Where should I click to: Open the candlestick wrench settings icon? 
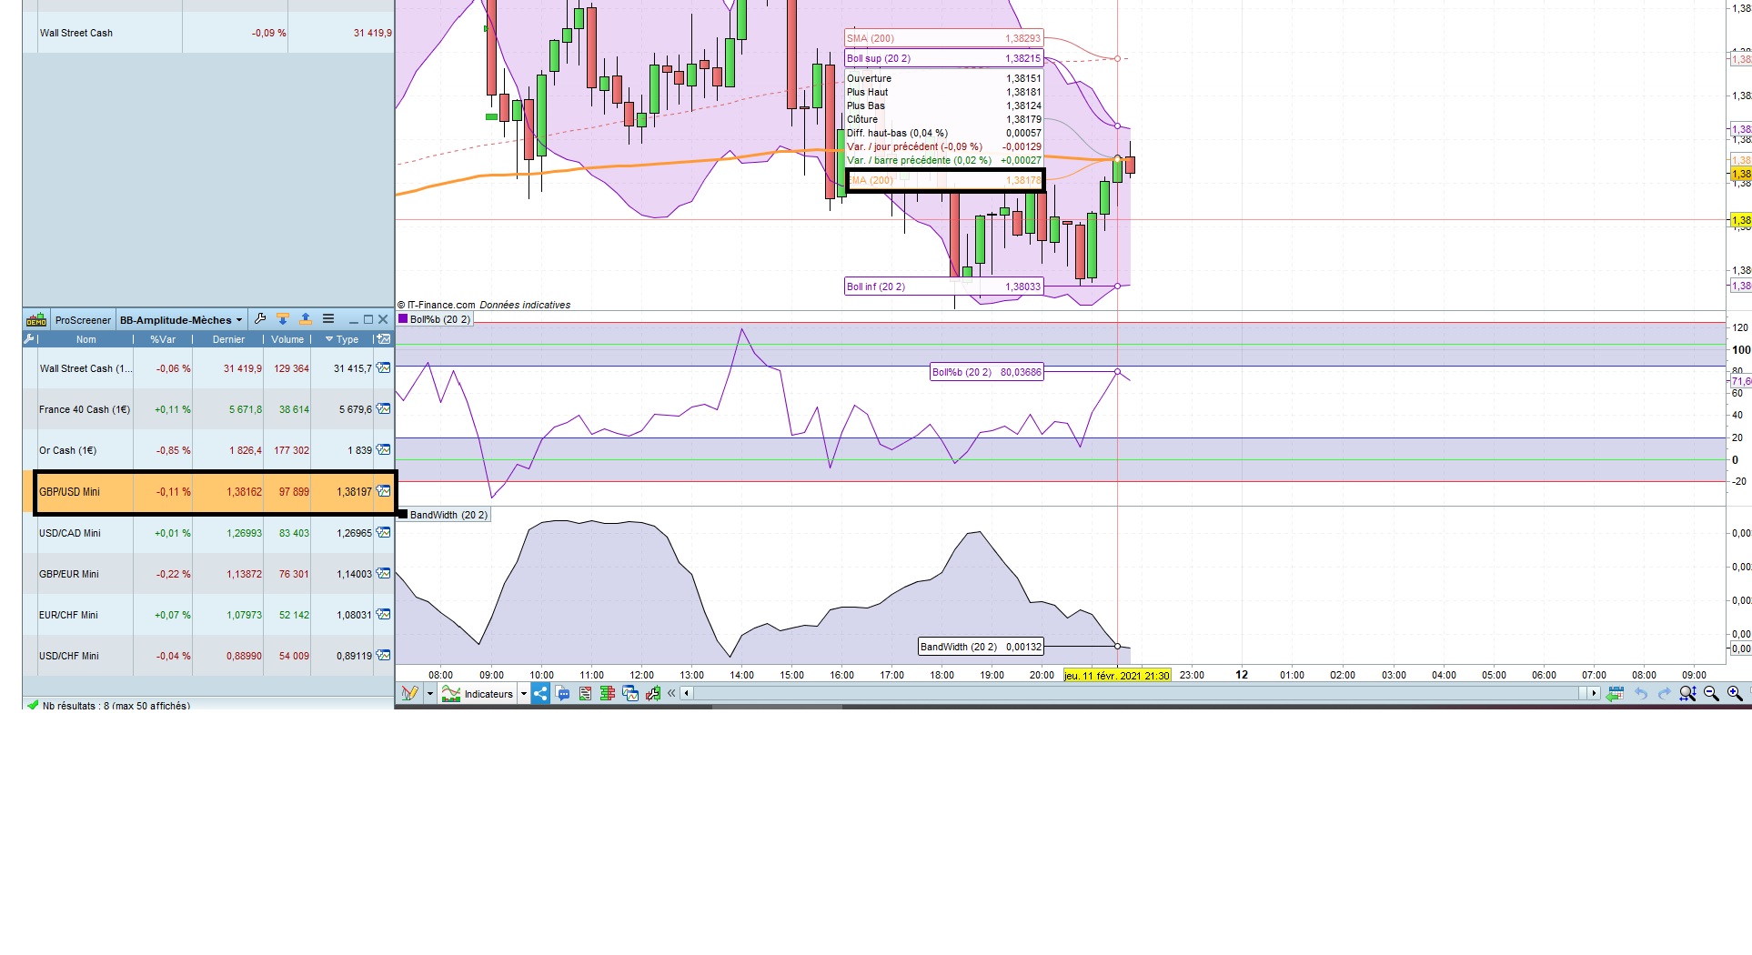653,693
